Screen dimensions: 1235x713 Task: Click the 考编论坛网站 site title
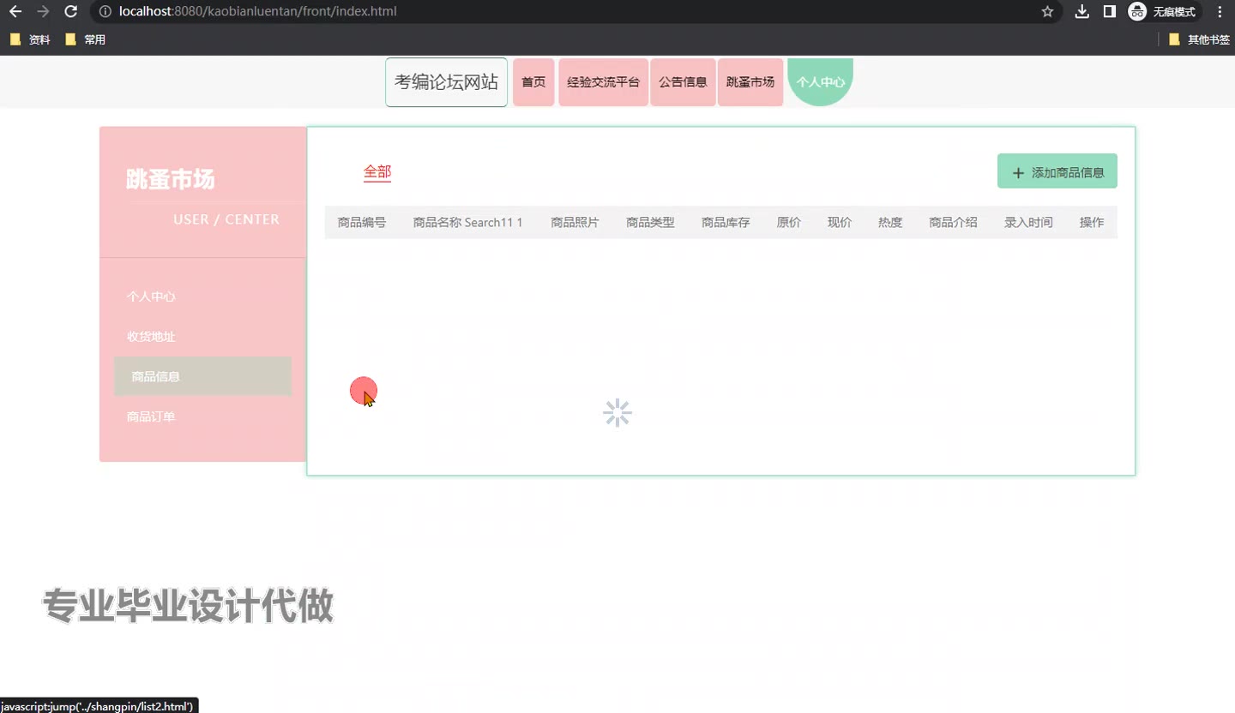point(446,82)
